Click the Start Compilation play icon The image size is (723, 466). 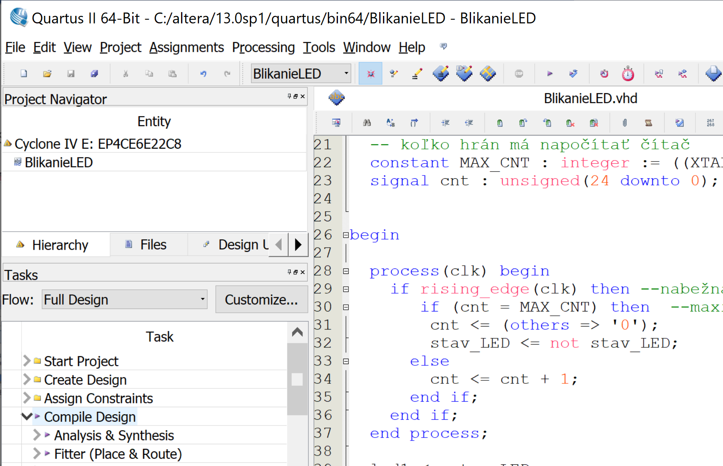pyautogui.click(x=549, y=74)
